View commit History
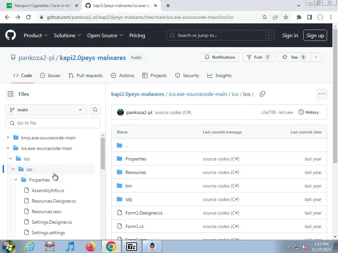Viewport: 338px width, 253px height. point(309,112)
